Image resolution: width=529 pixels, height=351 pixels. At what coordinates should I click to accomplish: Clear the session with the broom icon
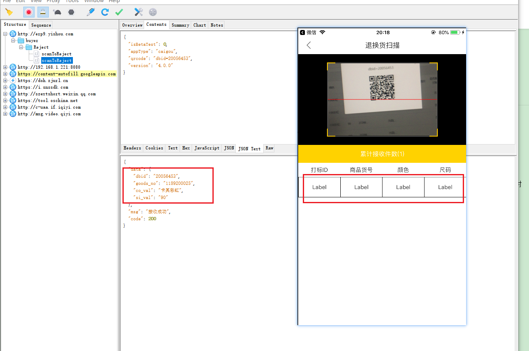[9, 12]
